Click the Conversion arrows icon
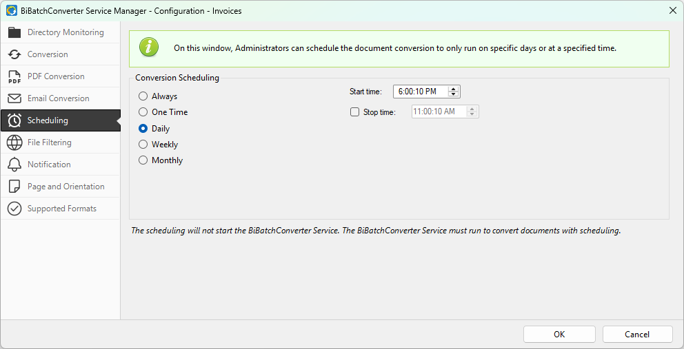Image resolution: width=684 pixels, height=349 pixels. click(14, 54)
